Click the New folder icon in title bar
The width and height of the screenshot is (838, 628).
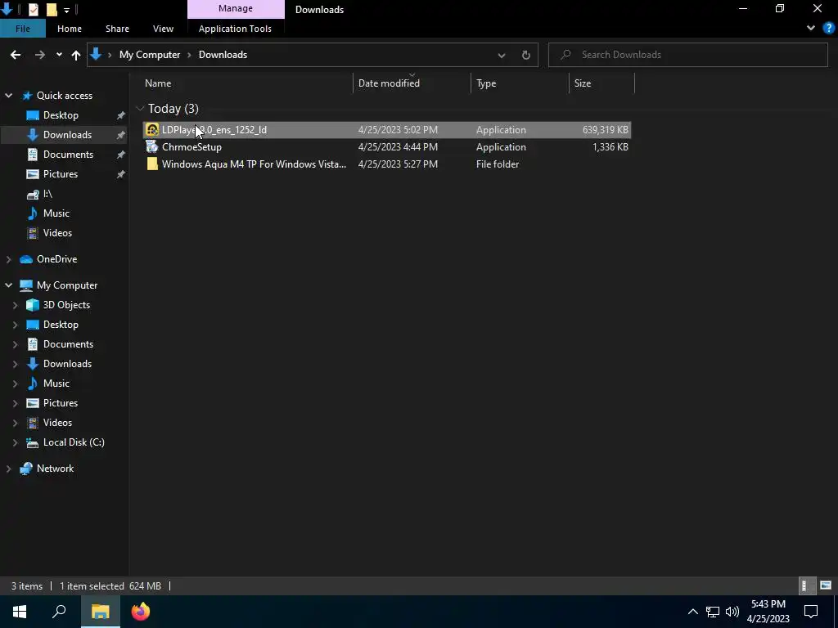(x=52, y=10)
